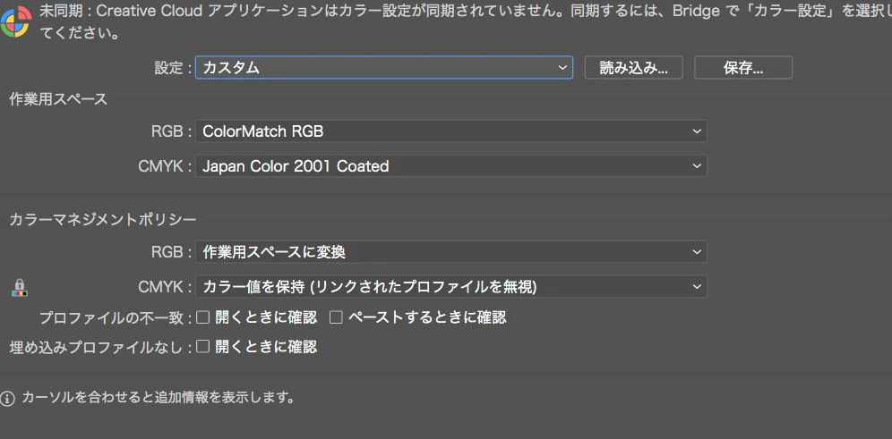The image size is (892, 439).
Task: Click the CMYK lock icon beside policy
Action: [20, 287]
